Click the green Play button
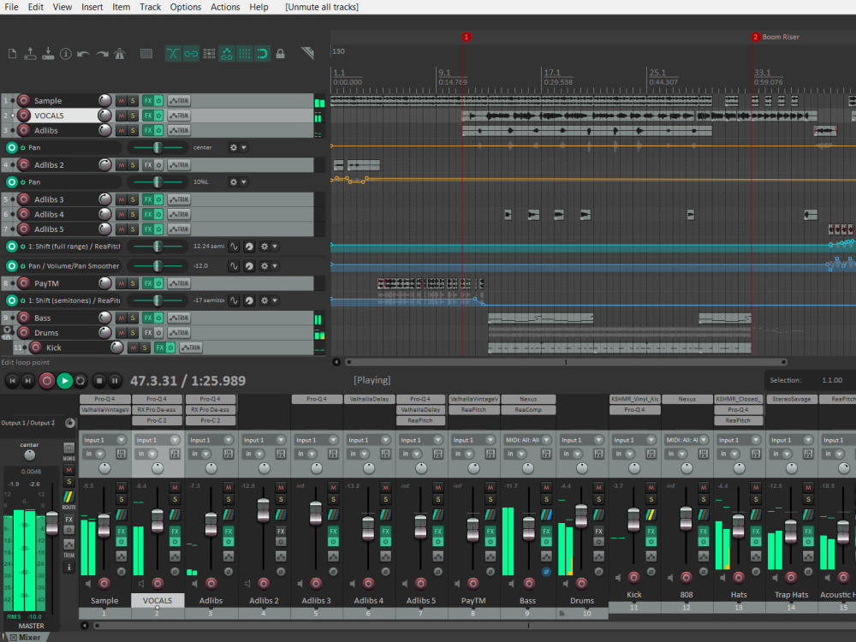The height and width of the screenshot is (642, 856). 64,381
